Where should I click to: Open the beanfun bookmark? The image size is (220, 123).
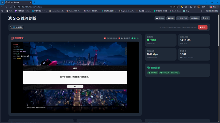[144, 11]
